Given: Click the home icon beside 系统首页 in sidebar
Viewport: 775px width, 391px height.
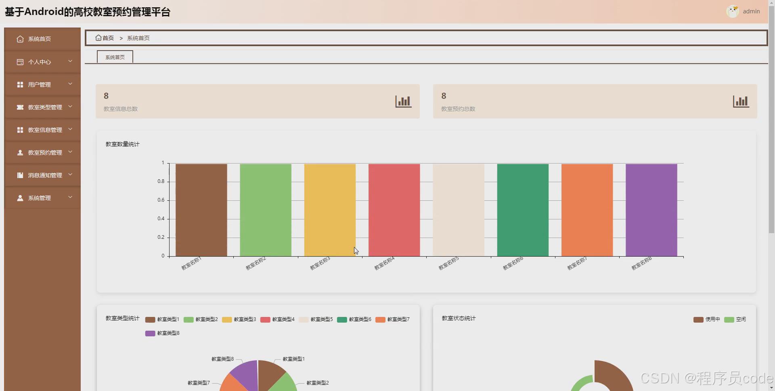Looking at the screenshot, I should [x=20, y=39].
